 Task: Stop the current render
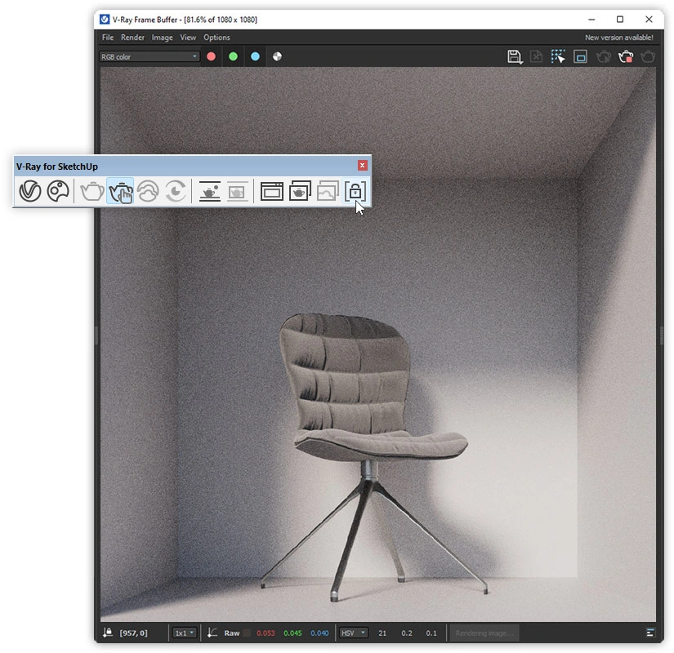626,56
